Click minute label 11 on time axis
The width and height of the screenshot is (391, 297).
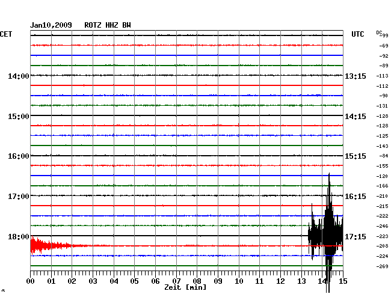[259, 281]
